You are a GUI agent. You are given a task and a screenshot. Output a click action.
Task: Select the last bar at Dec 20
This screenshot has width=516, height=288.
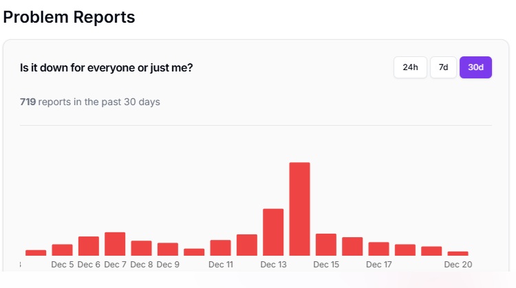click(x=458, y=253)
